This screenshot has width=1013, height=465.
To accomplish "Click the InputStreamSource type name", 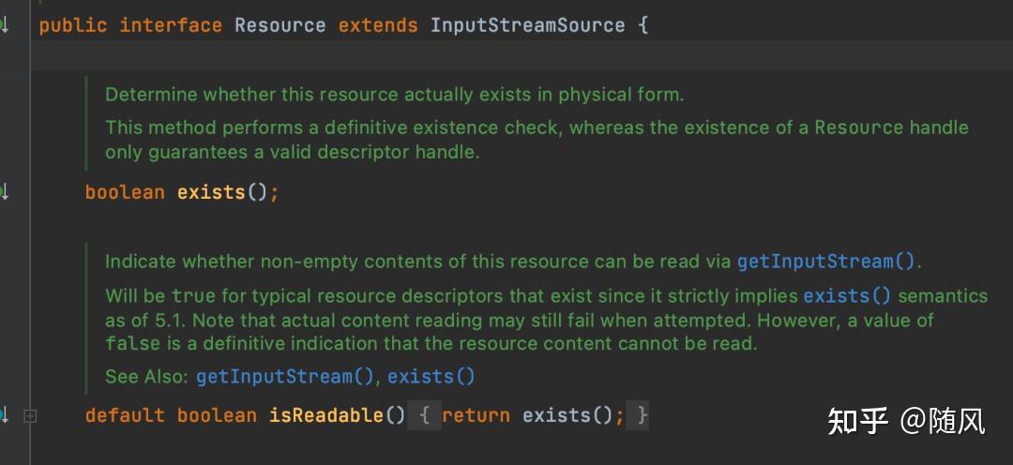I will point(527,25).
